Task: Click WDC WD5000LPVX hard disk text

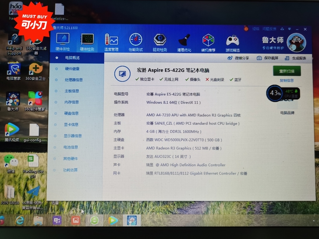Action: (184, 140)
